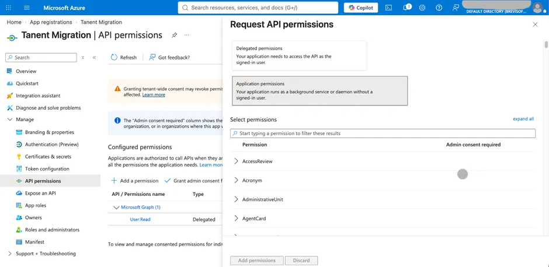
Task: Open the hamburger portal menu
Action: point(27,8)
